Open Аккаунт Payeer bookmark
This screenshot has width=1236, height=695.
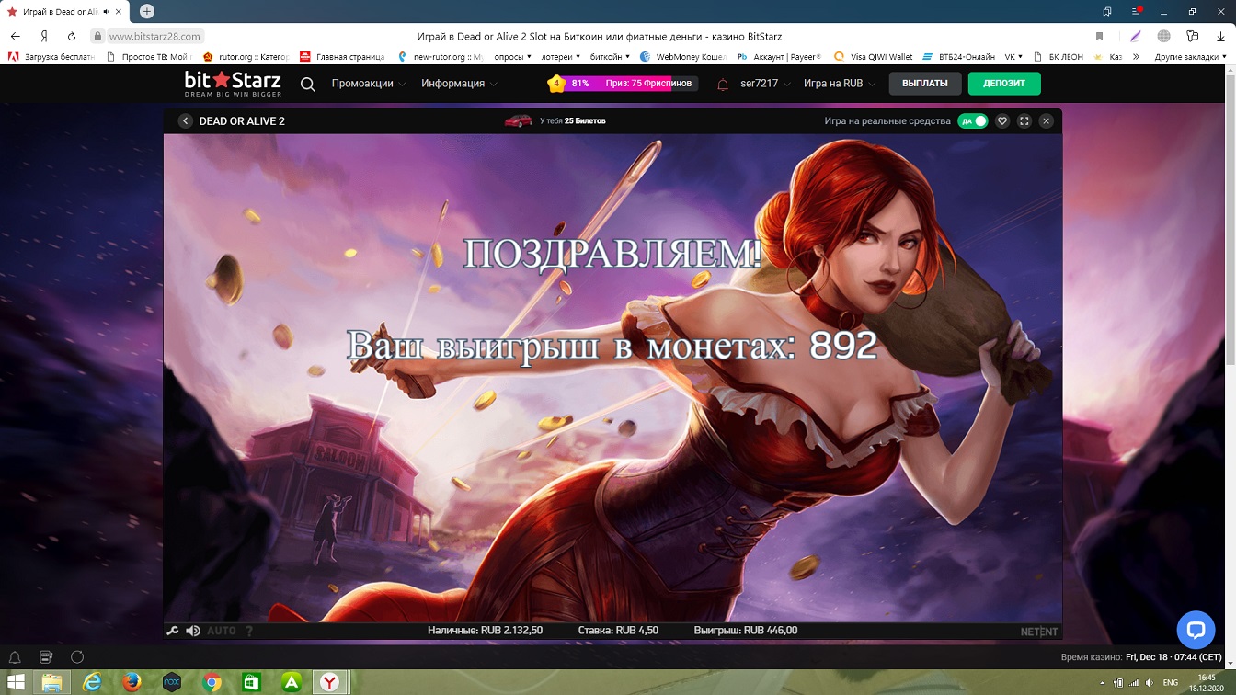point(780,56)
